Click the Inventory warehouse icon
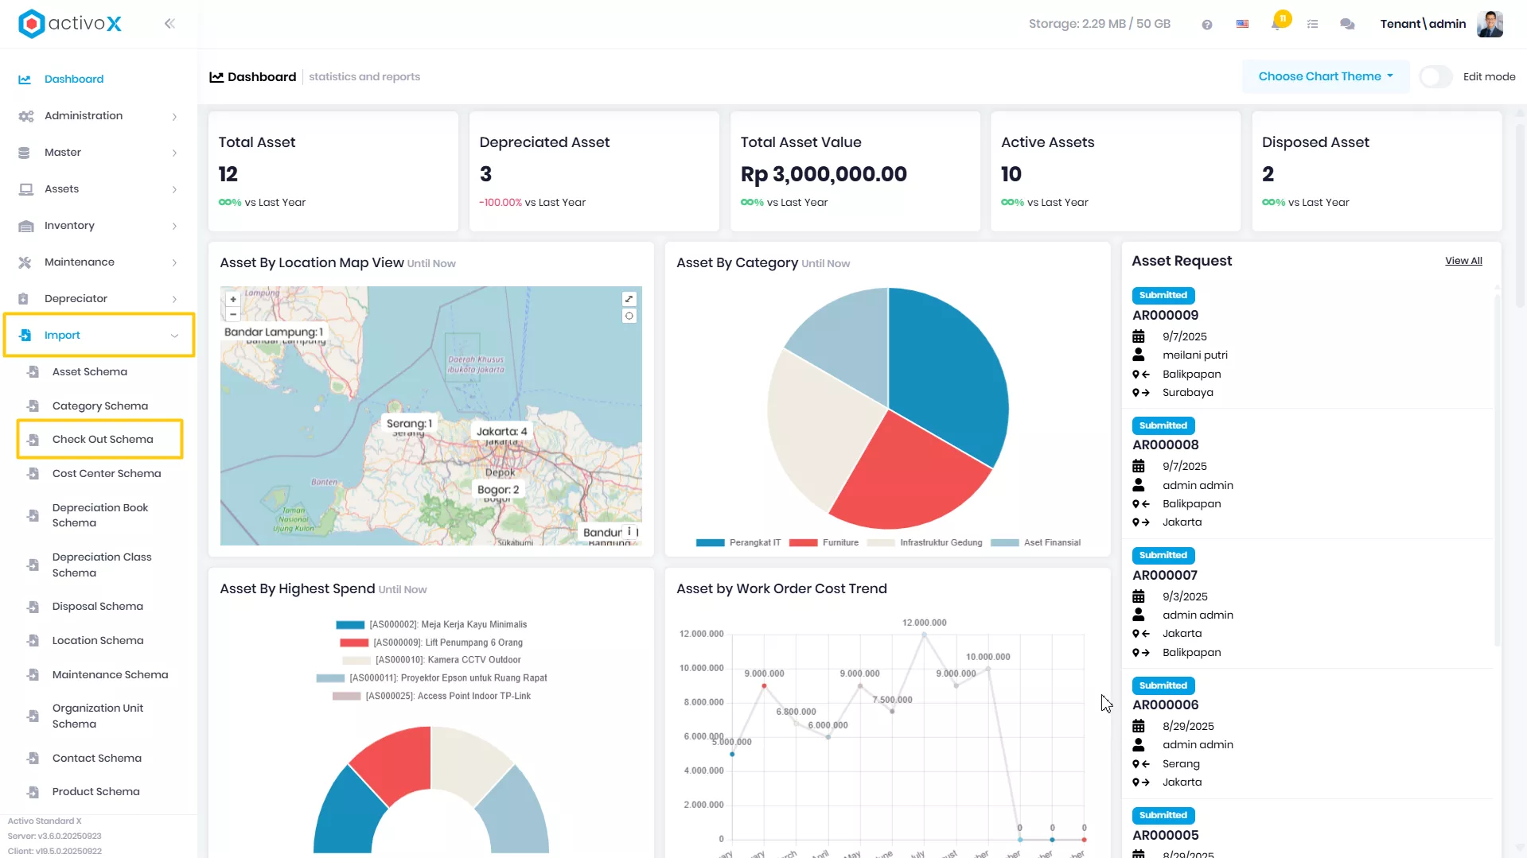 (25, 226)
